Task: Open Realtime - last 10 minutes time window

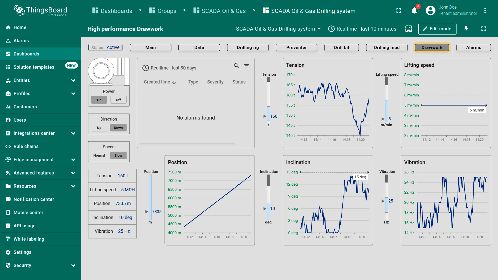Action: [362, 29]
